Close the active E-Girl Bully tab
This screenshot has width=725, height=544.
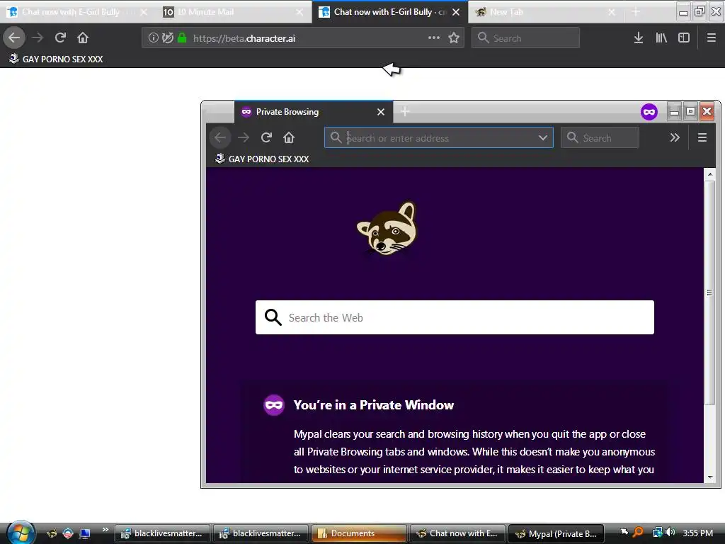(x=456, y=12)
